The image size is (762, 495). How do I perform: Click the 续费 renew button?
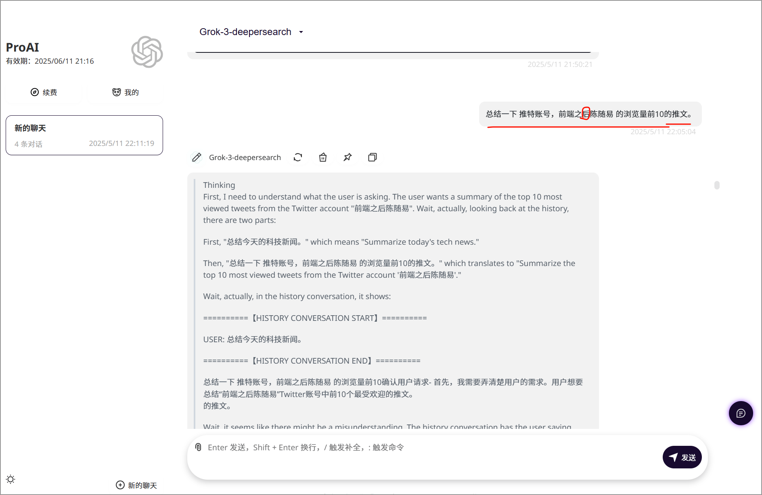pos(44,92)
